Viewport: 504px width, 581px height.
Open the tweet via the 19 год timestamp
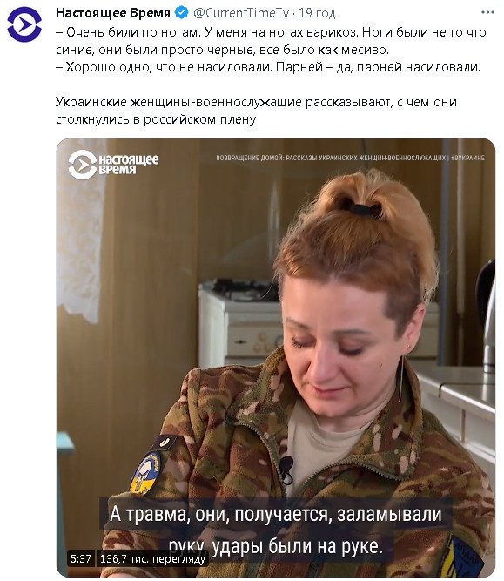[317, 13]
